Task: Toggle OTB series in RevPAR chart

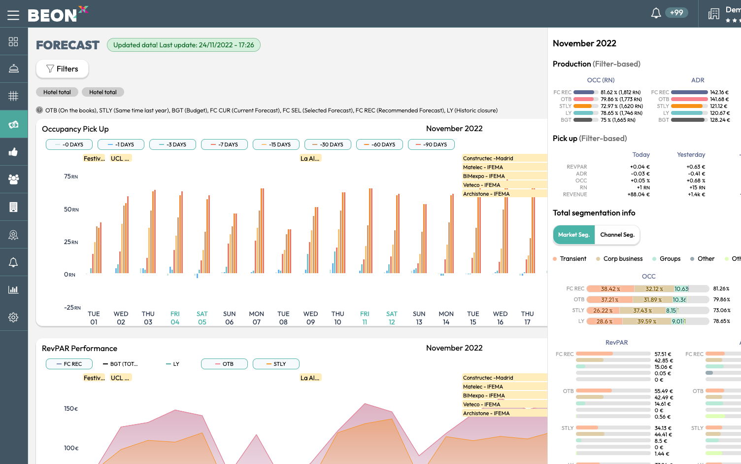Action: pyautogui.click(x=224, y=364)
